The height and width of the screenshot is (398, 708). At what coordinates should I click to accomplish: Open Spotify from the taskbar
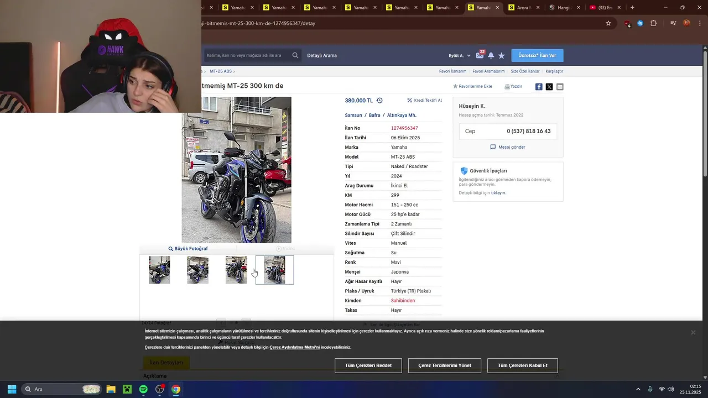(x=143, y=389)
